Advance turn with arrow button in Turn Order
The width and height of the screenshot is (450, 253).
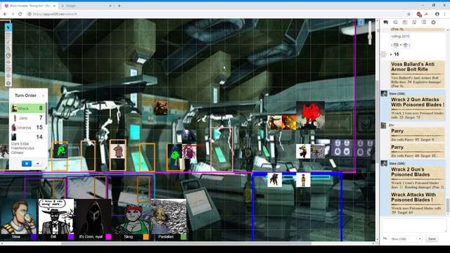click(37, 164)
